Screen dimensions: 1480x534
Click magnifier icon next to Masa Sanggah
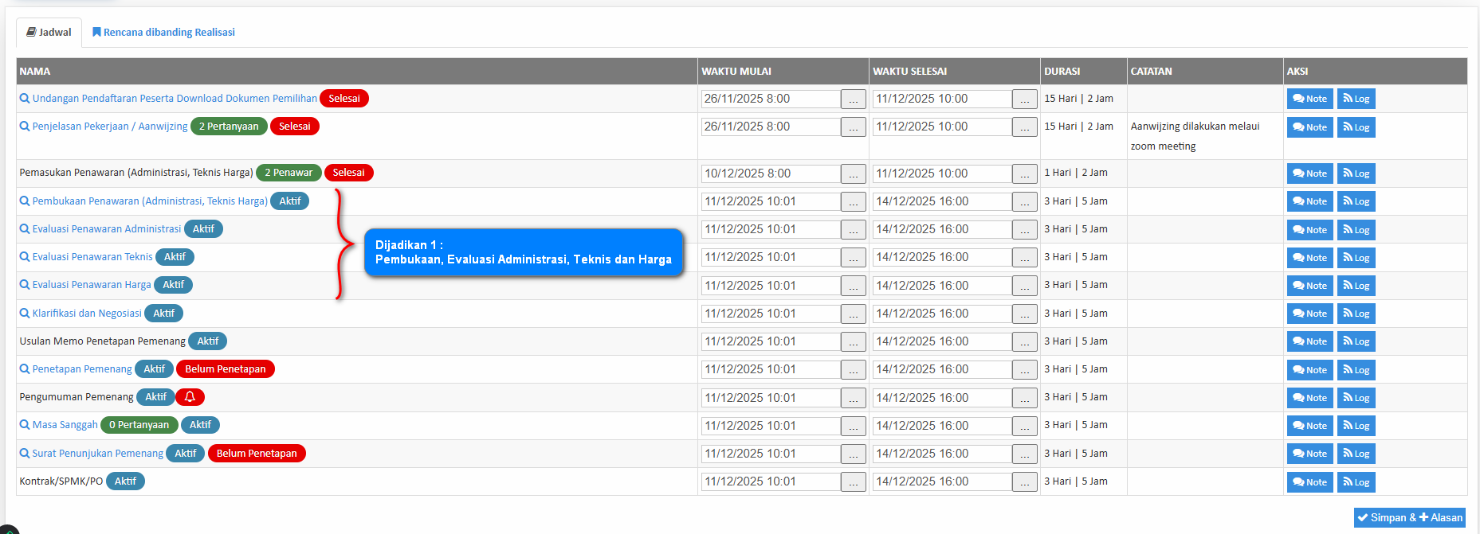pos(25,425)
